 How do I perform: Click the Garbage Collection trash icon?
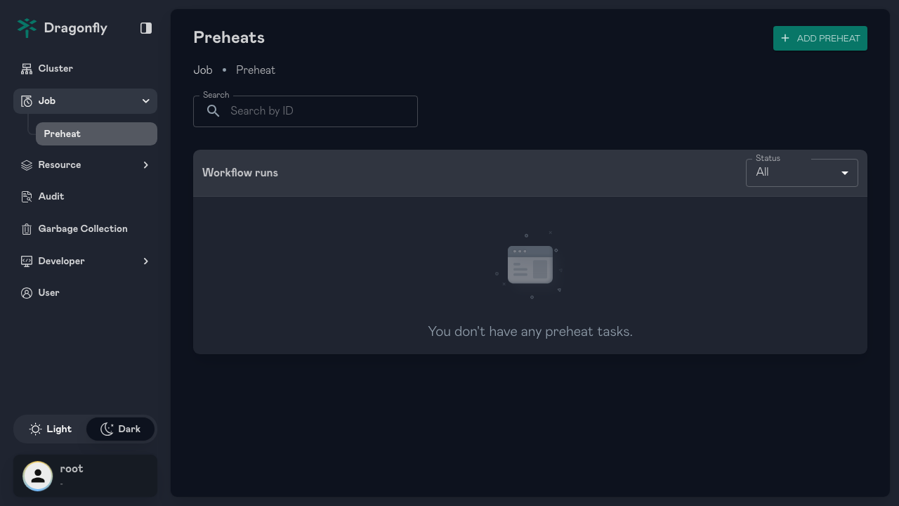(x=27, y=229)
